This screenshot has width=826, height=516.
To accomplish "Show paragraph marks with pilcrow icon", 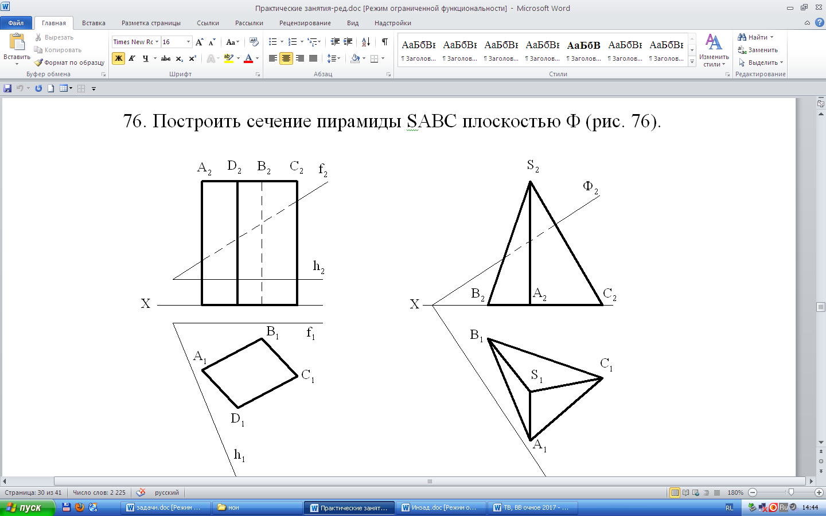I will tap(385, 42).
